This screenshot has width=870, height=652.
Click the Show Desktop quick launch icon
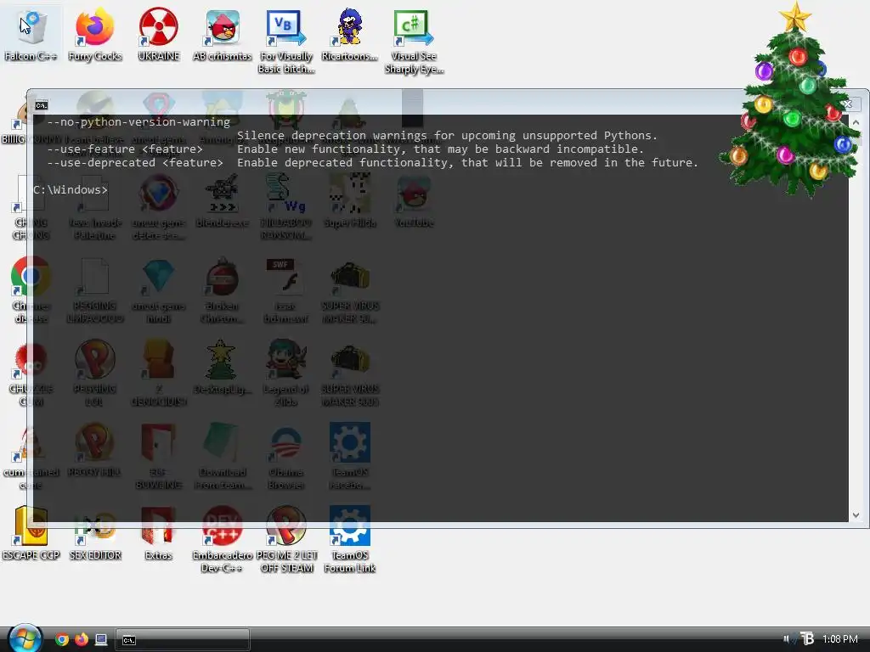tap(101, 640)
